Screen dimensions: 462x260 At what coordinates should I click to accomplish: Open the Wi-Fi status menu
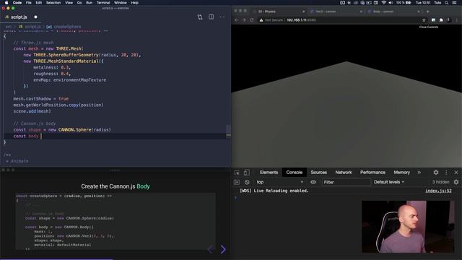383,3
